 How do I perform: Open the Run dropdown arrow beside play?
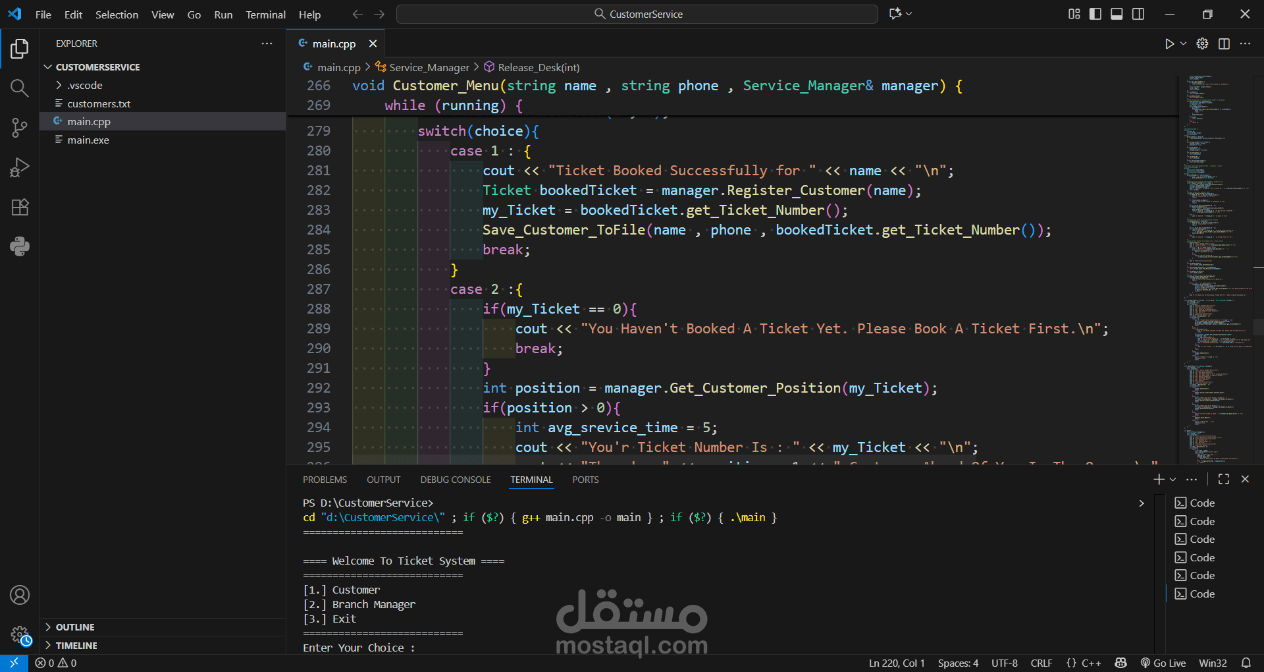pos(1183,43)
